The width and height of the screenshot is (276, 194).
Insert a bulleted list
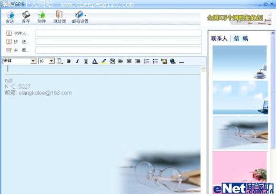155,61
